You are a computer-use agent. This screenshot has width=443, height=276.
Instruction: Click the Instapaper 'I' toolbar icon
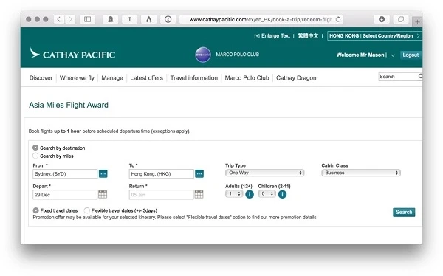point(129,19)
